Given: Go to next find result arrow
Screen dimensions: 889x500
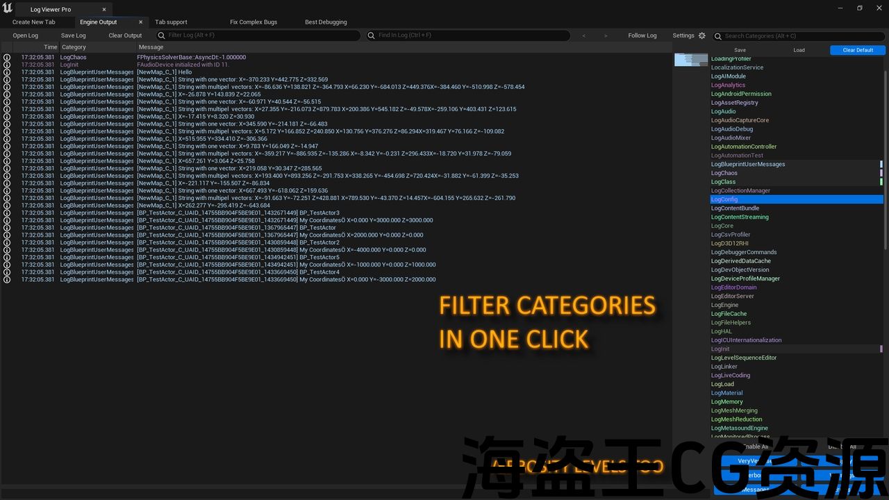Looking at the screenshot, I should pos(605,35).
